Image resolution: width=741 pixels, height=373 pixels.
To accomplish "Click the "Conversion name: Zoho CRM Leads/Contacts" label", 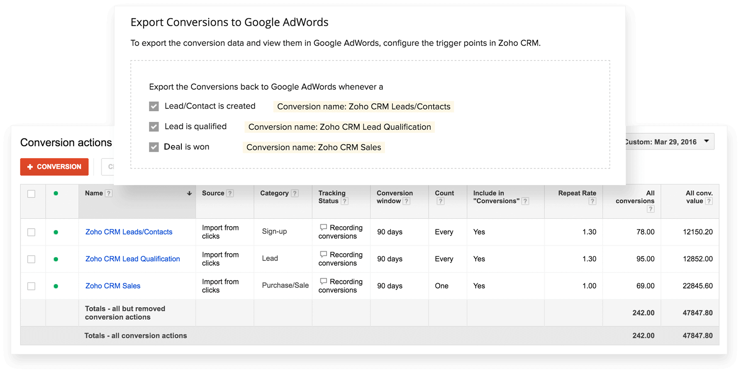I will coord(363,107).
